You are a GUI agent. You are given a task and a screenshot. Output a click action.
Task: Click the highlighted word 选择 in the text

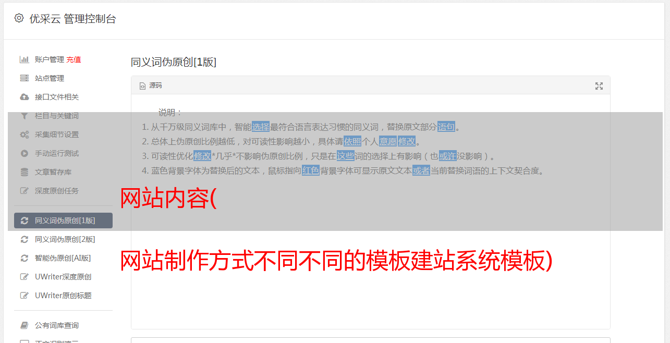[x=261, y=127]
